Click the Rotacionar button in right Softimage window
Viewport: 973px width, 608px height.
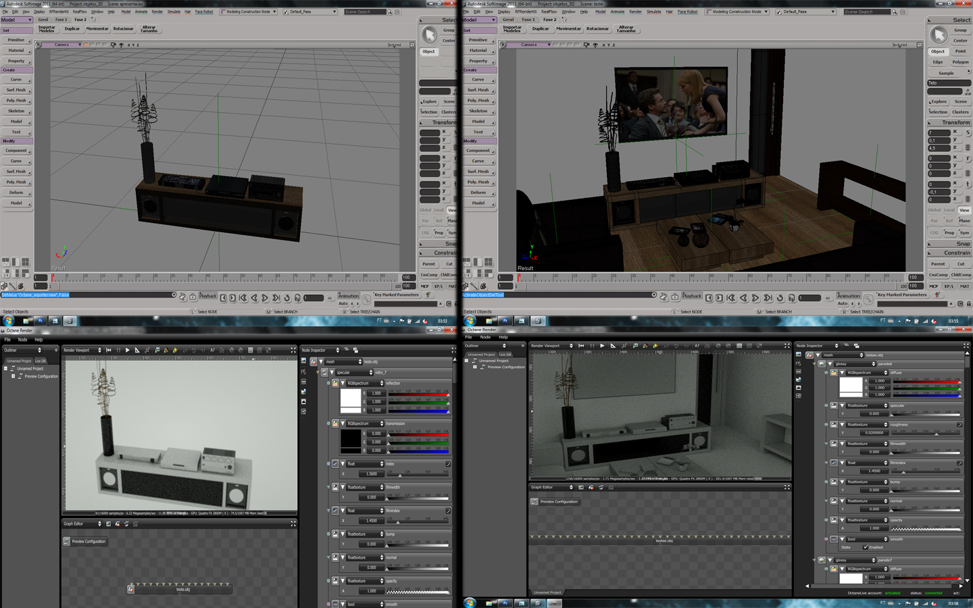pos(597,29)
